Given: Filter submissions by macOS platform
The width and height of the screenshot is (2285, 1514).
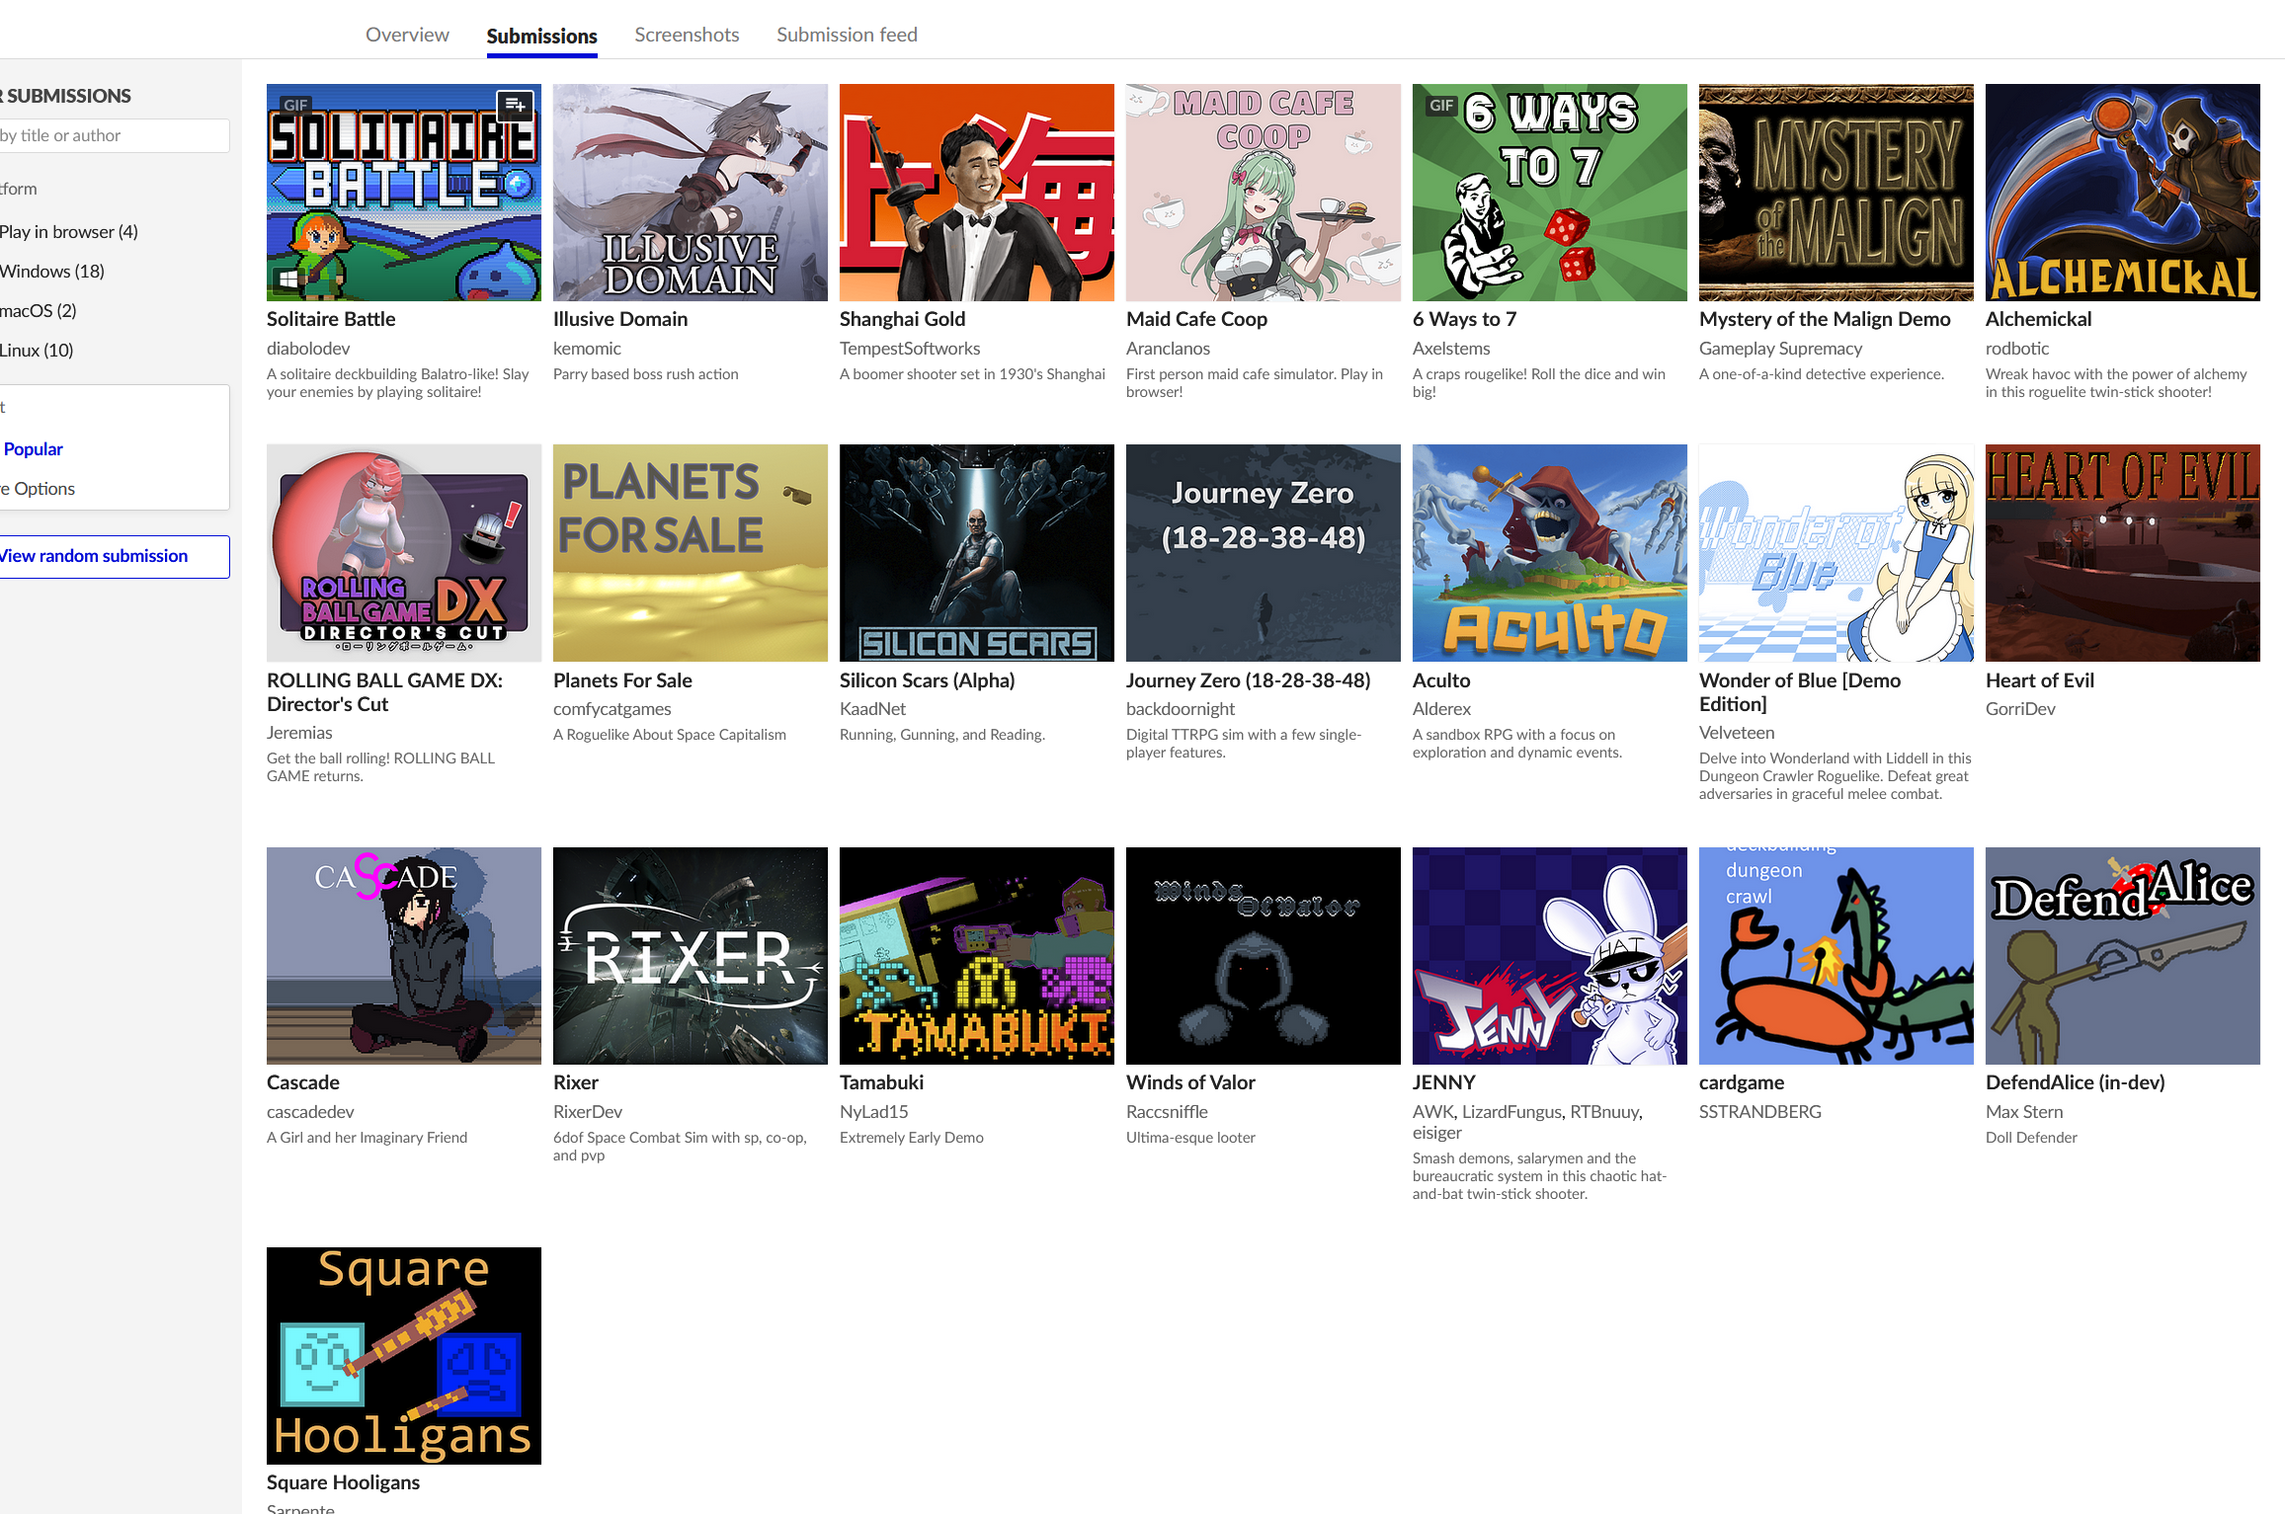Looking at the screenshot, I should [x=39, y=311].
